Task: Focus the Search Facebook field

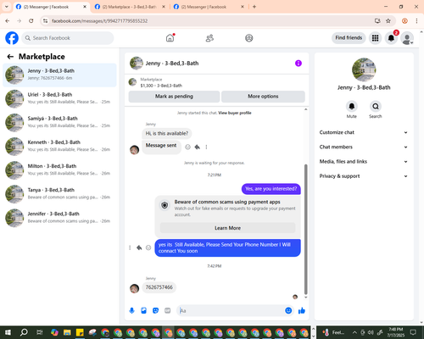Action: [68, 38]
